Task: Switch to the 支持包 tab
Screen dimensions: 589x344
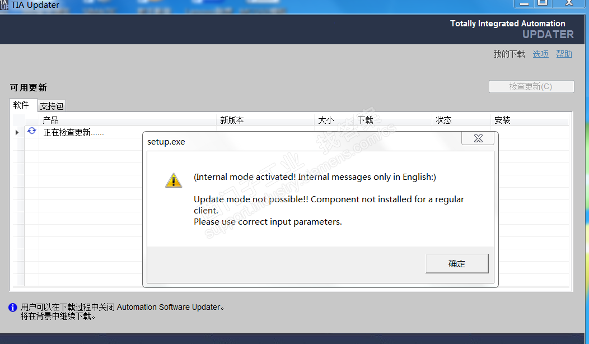Action: [52, 106]
